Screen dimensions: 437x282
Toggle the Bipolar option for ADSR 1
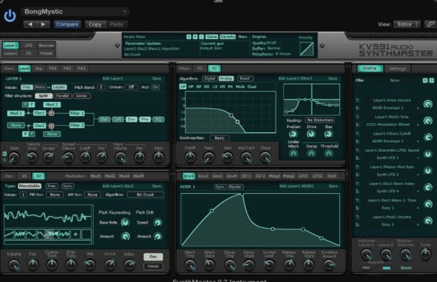(235, 187)
